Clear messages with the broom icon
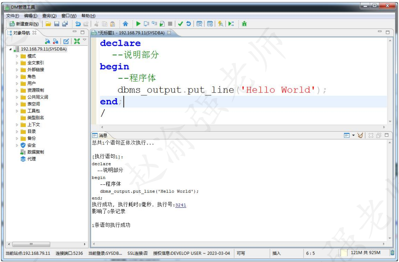399x262 pixels. tap(360, 135)
